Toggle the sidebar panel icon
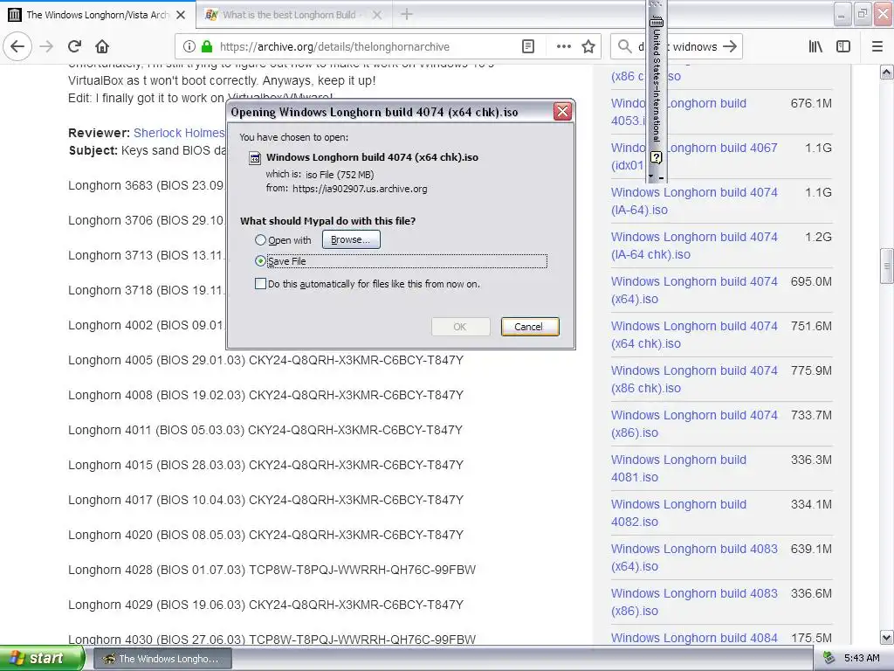 (x=843, y=47)
